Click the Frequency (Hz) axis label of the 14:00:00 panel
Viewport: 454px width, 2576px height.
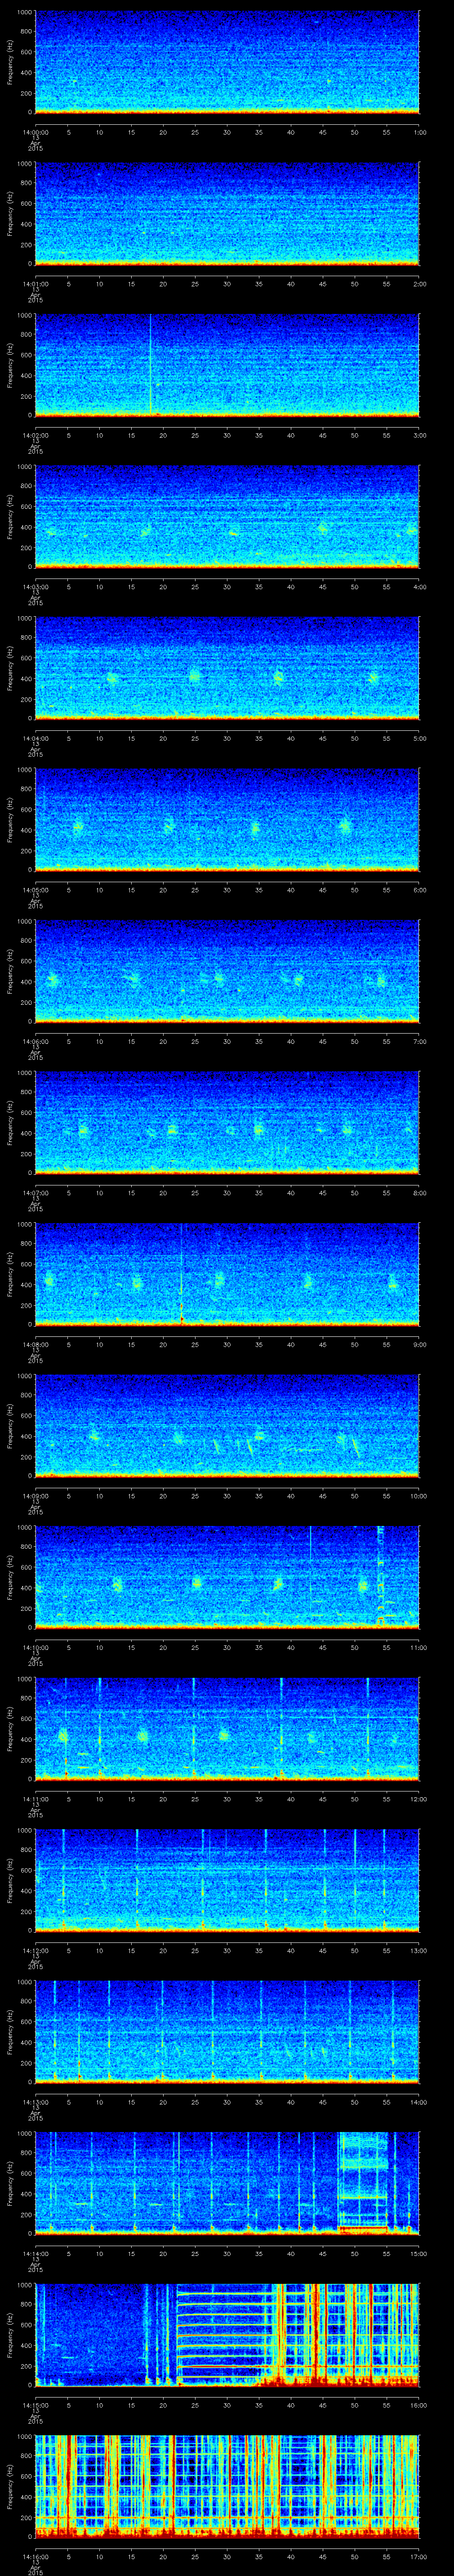click(x=11, y=62)
